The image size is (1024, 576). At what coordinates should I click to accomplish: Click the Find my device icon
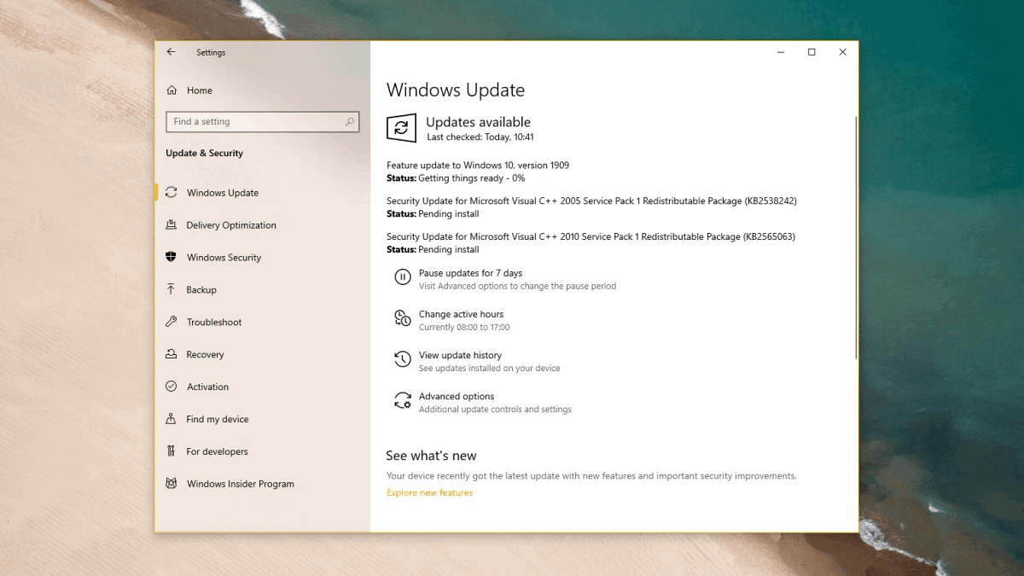point(173,419)
